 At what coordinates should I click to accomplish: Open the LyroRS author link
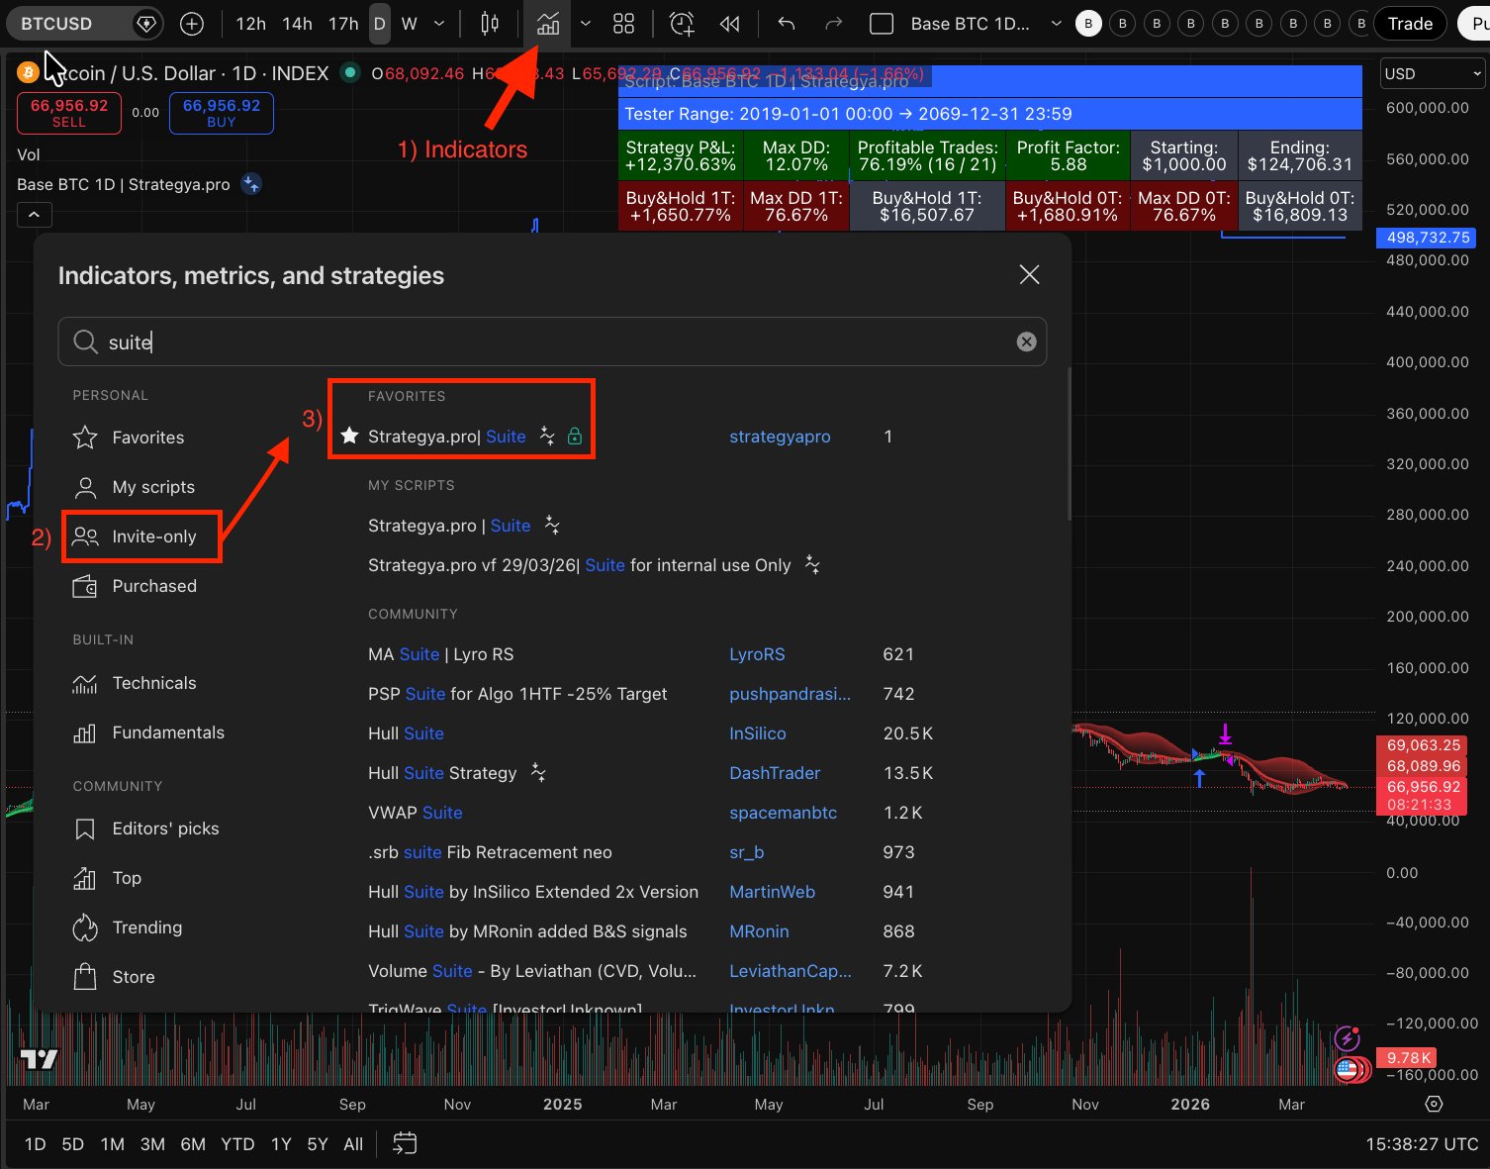[757, 654]
